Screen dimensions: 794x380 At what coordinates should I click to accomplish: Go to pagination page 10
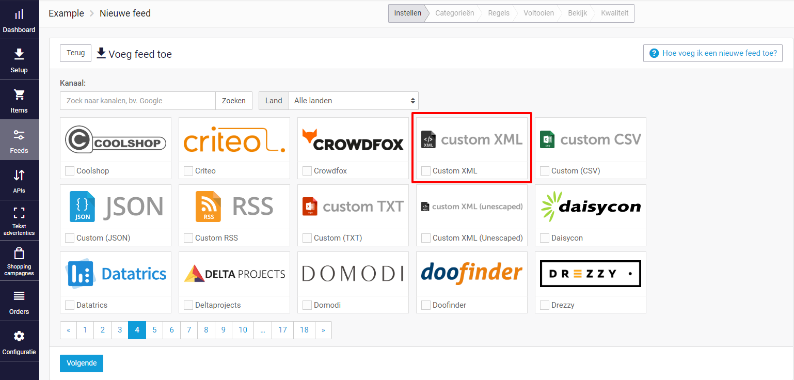coord(243,330)
